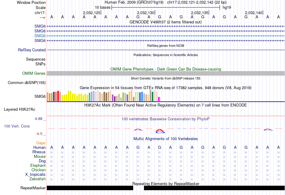This screenshot has height=195, width=285.
Task: Click the RepeatMasker track label
Action: [x=33, y=188]
